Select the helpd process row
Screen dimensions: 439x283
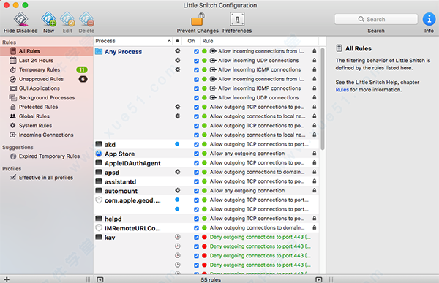[206, 219]
